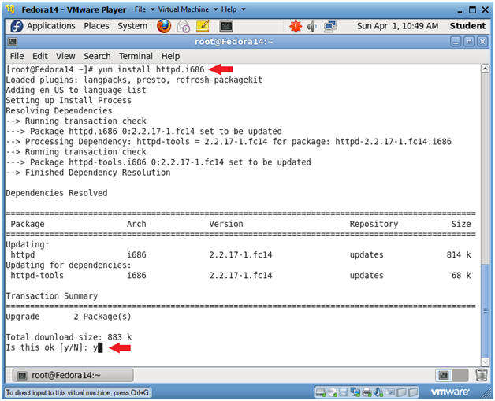Viewport: 495px width, 401px height.
Task: Click the VMware hard disk status icon
Action: click(x=321, y=392)
